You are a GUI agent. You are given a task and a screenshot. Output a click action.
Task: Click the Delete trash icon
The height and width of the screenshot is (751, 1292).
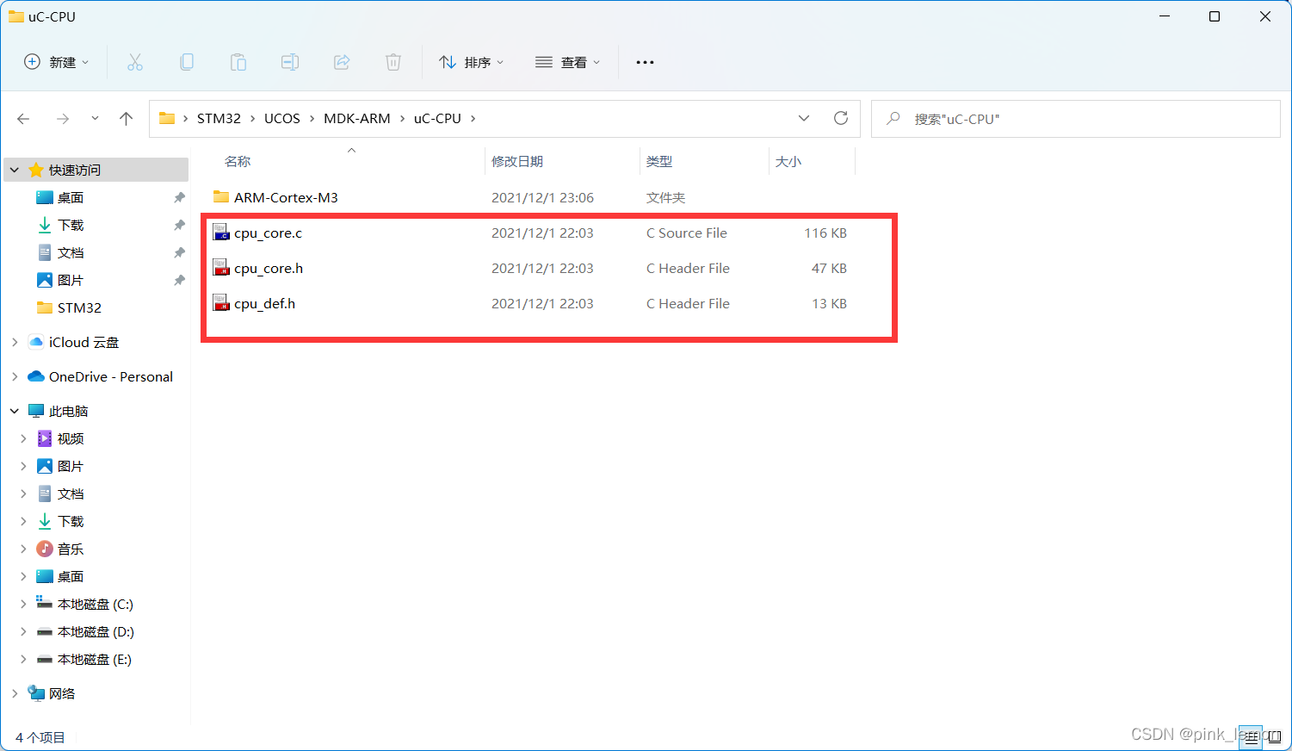pos(393,61)
